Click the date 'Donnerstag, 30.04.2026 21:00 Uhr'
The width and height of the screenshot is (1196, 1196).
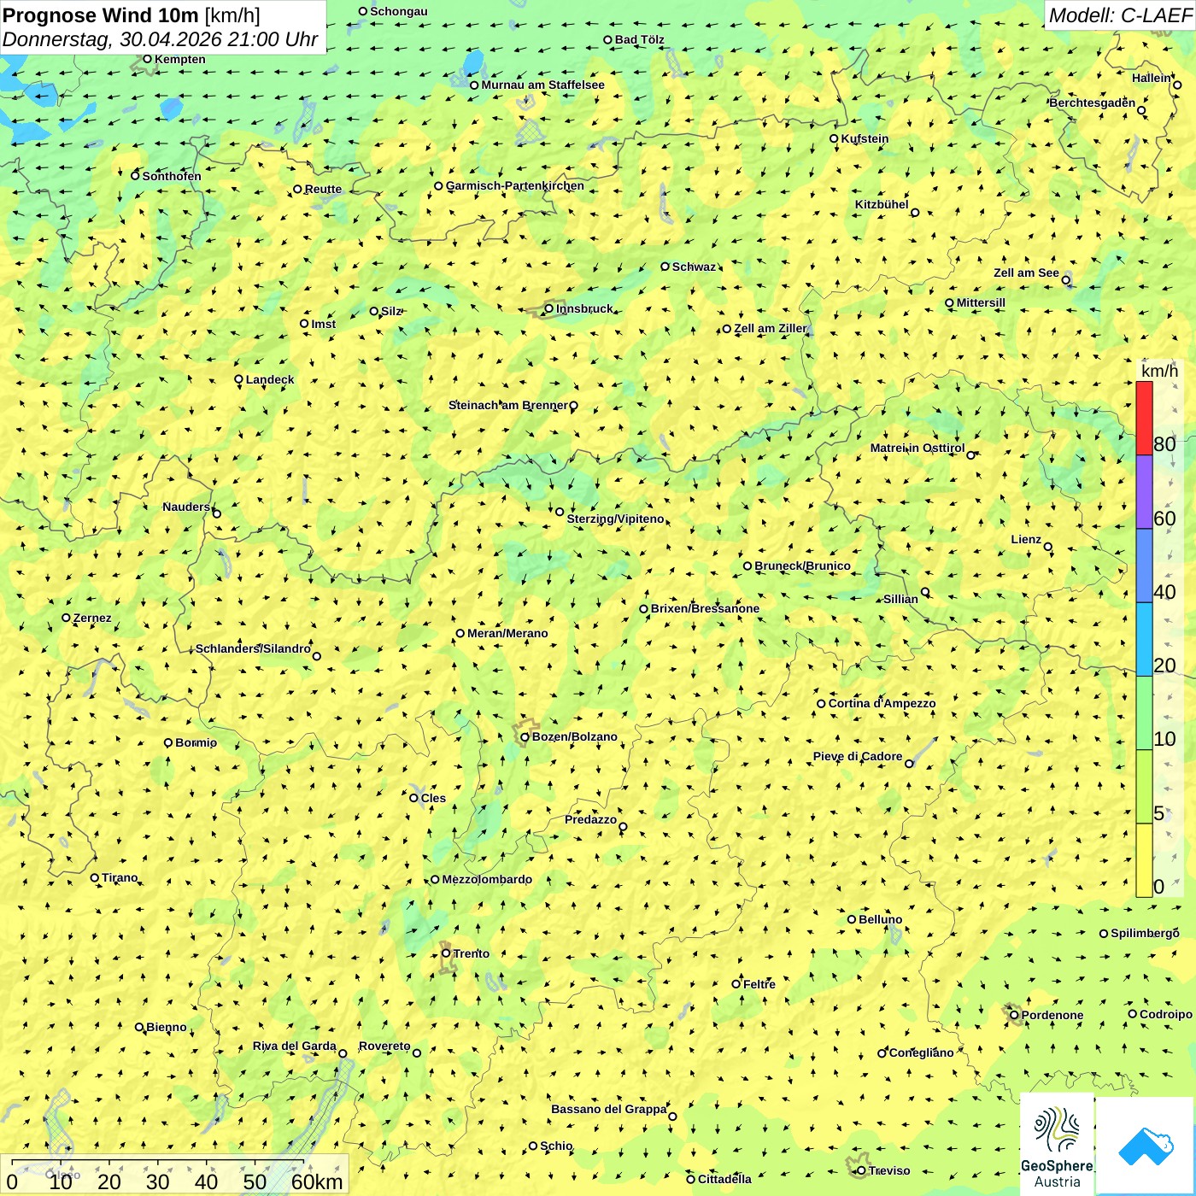tap(160, 39)
